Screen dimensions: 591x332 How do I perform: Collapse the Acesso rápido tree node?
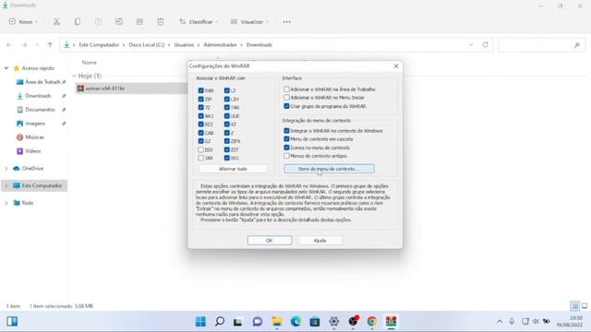pos(6,68)
